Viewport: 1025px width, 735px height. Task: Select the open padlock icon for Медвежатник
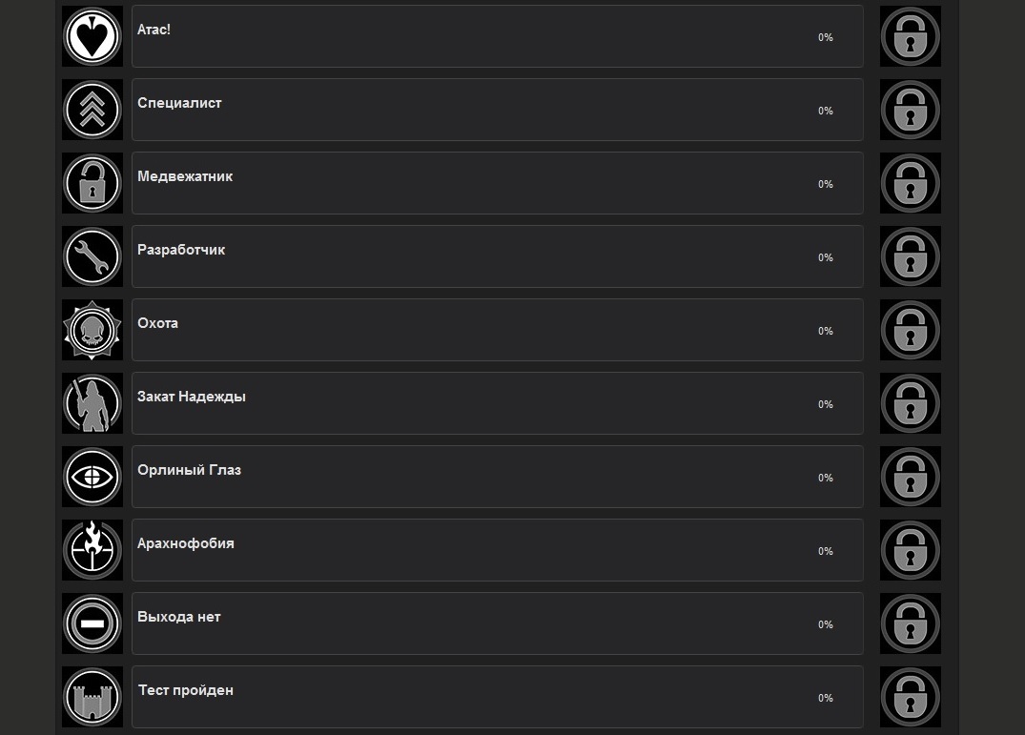pyautogui.click(x=92, y=183)
